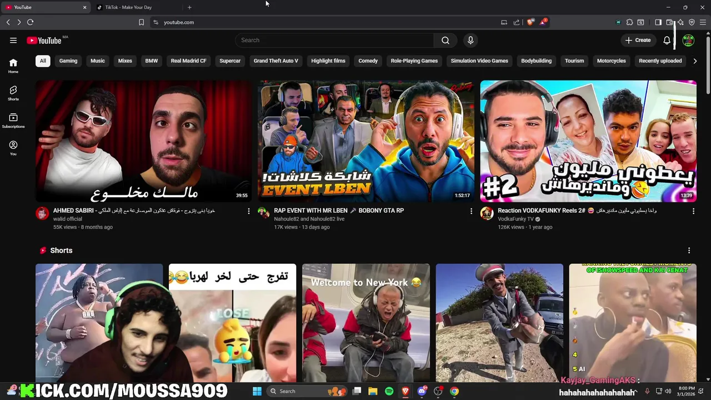Start voice search with the microphone

tap(470, 40)
